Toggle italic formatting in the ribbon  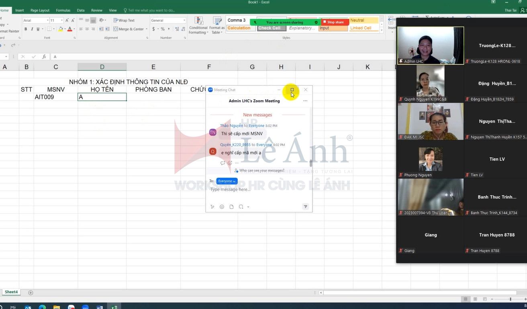tap(32, 29)
